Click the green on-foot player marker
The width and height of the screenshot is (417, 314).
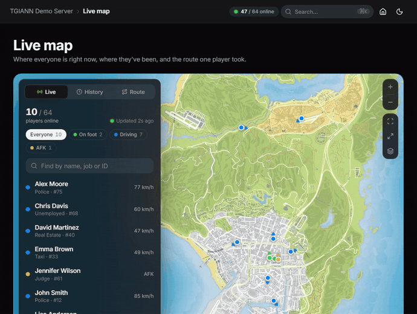(x=270, y=258)
